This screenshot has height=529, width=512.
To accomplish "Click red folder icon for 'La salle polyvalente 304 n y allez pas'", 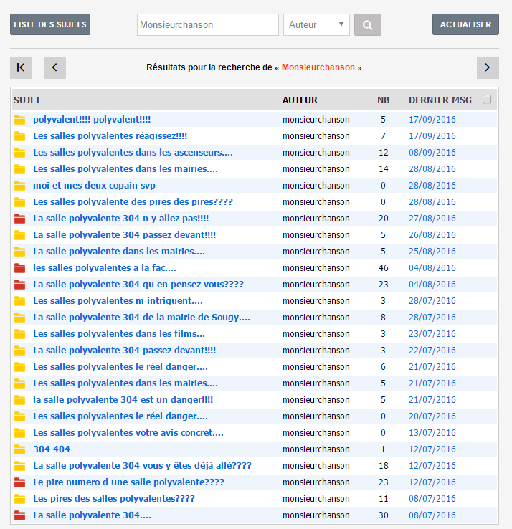I will pyautogui.click(x=20, y=219).
